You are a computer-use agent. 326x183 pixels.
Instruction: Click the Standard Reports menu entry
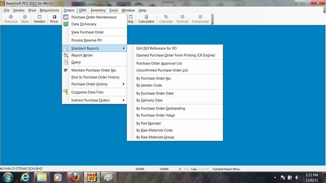pos(95,48)
